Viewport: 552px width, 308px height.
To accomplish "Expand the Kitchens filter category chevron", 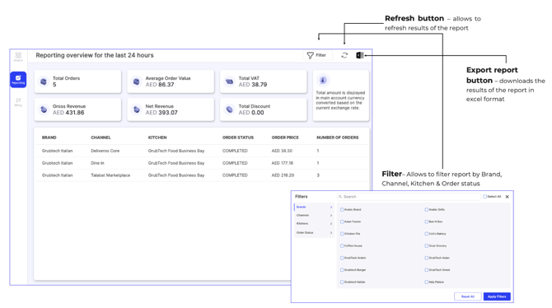I will 331,224.
